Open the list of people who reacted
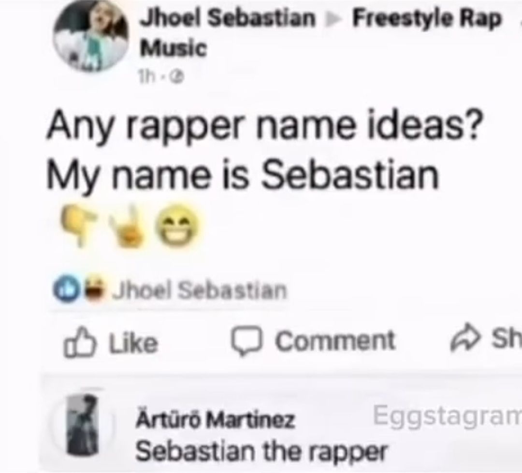The image size is (522, 473). [x=200, y=291]
